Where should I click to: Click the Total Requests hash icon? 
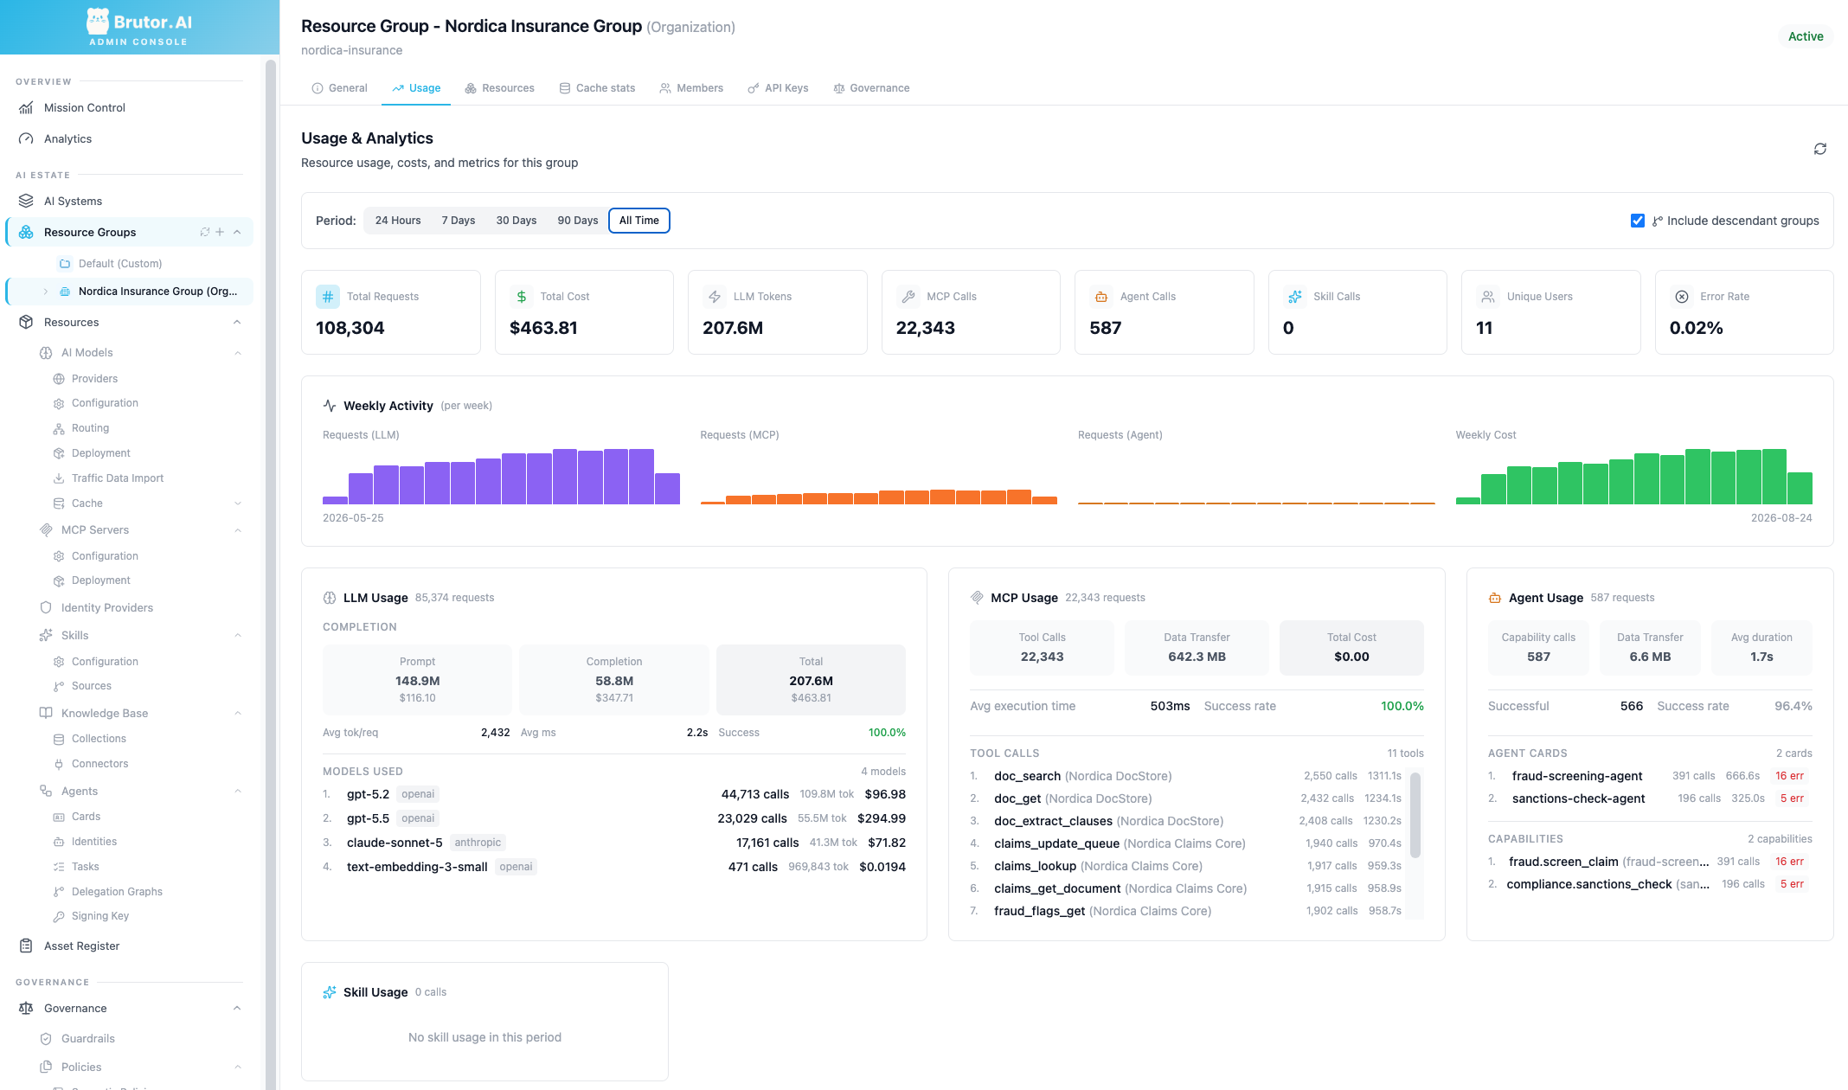(328, 297)
